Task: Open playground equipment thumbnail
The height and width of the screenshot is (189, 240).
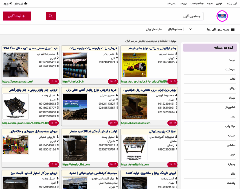Action: (x=15, y=145)
